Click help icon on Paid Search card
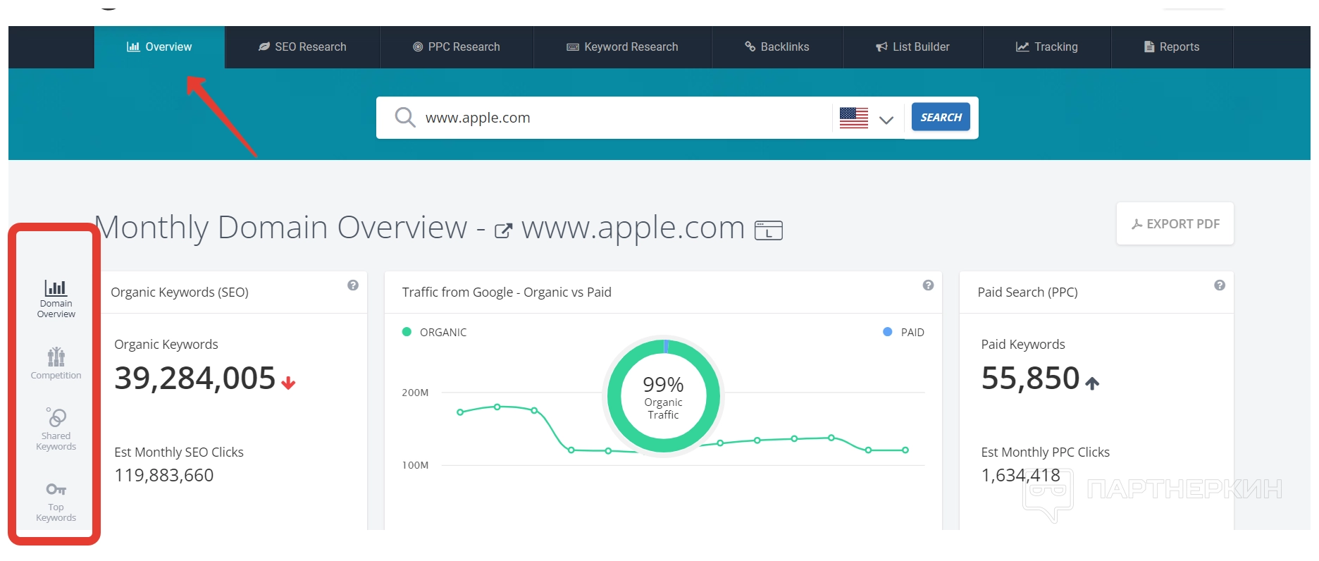Image resolution: width=1319 pixels, height=561 pixels. [x=1220, y=285]
